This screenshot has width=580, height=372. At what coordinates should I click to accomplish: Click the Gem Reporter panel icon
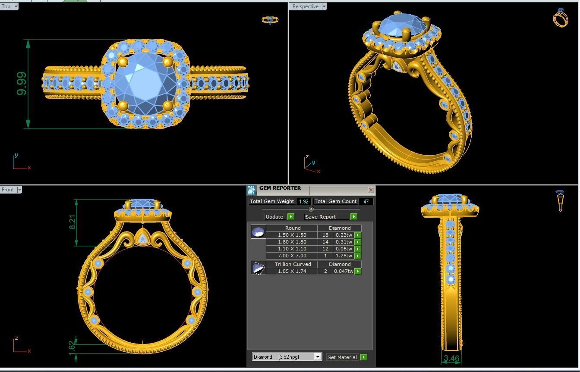252,190
